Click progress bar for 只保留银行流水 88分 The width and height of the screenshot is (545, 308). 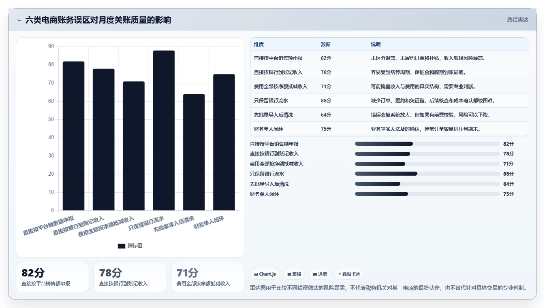427,174
